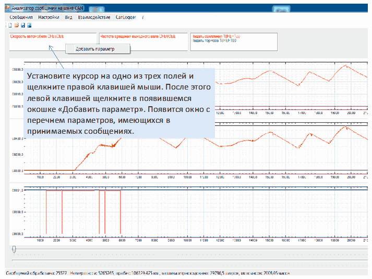Click the New file toolbar icon

pos(10,26)
